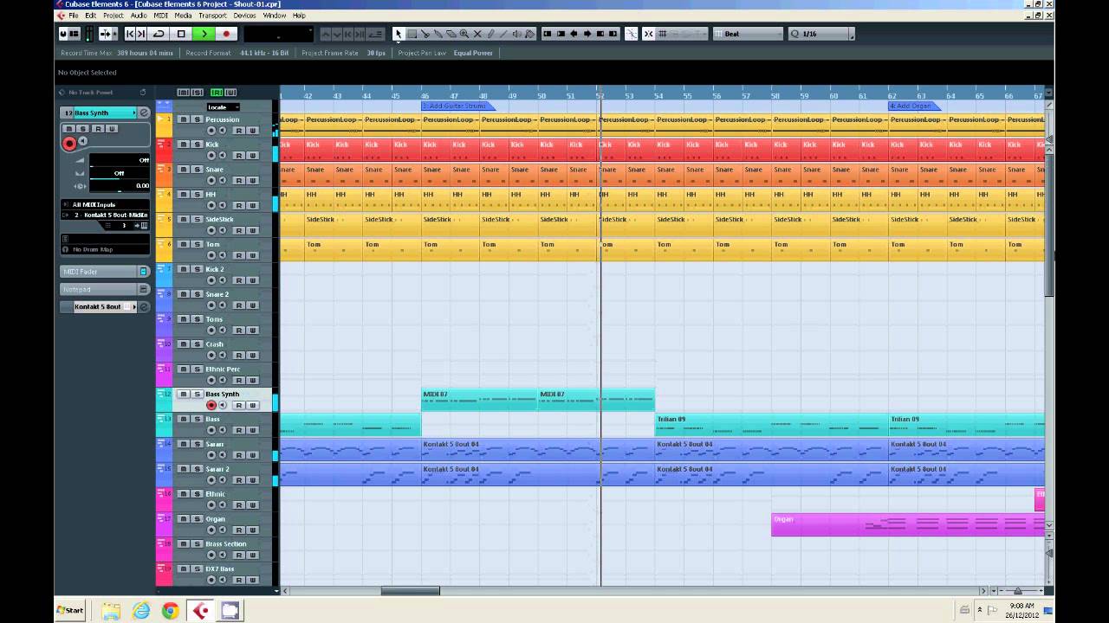
Task: Click the Stop transport button
Action: click(181, 34)
